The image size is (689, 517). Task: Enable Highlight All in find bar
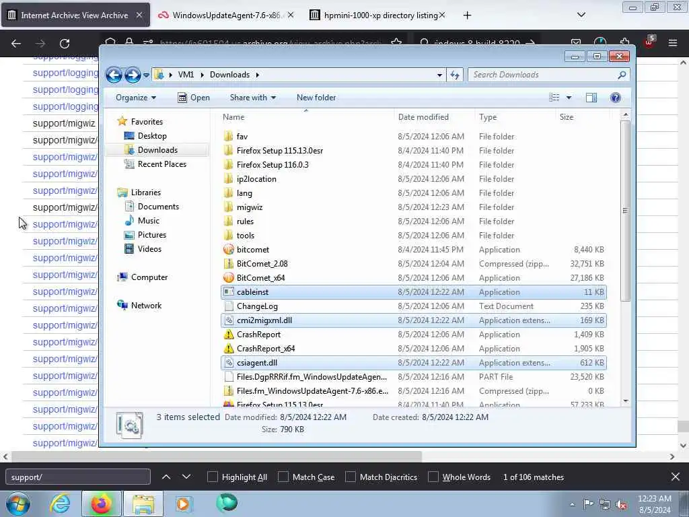[x=212, y=477]
